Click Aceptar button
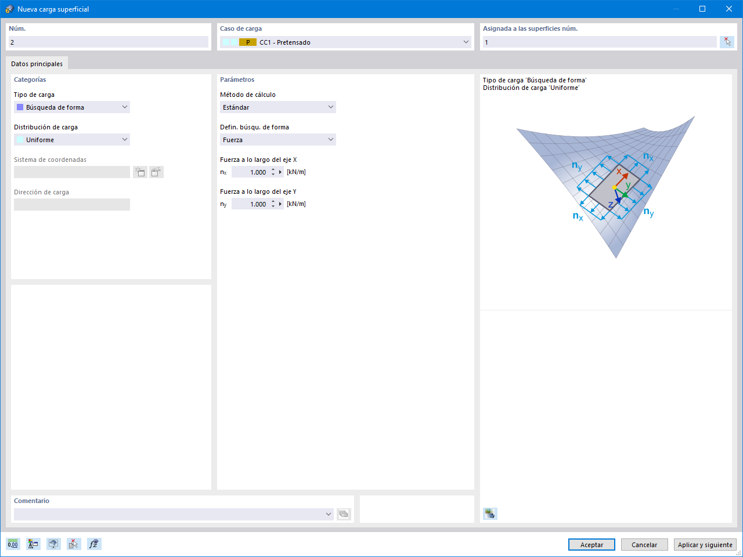Image resolution: width=743 pixels, height=557 pixels. click(x=591, y=545)
